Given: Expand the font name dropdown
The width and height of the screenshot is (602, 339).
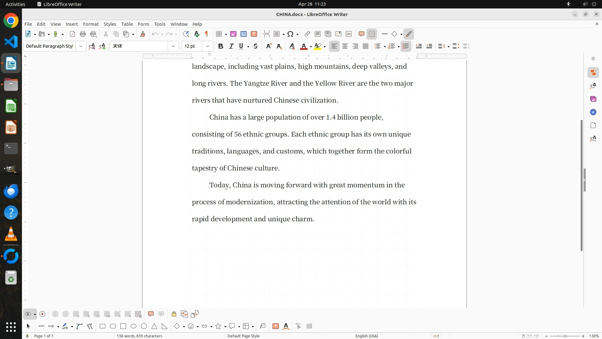Looking at the screenshot, I should [x=173, y=46].
